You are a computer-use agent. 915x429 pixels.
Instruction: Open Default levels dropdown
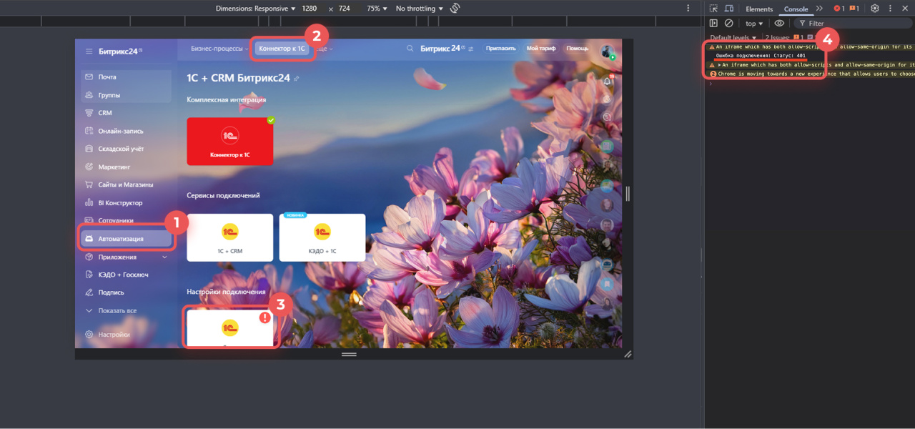coord(733,37)
